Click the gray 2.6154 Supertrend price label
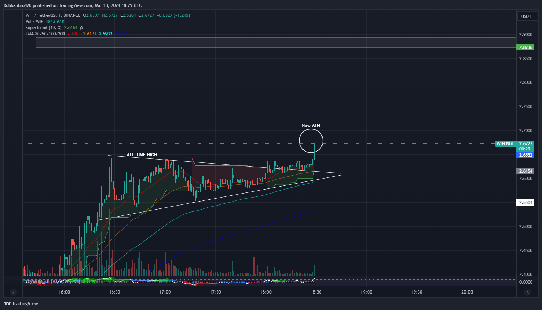This screenshot has height=310, width=542. (526, 171)
